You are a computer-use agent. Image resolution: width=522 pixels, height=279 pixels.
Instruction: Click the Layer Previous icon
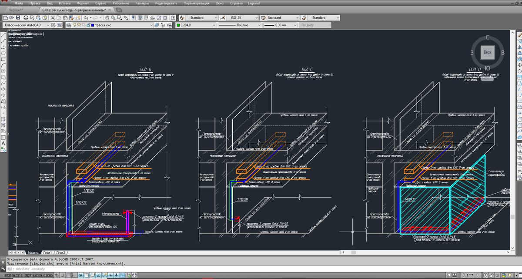[x=163, y=25]
